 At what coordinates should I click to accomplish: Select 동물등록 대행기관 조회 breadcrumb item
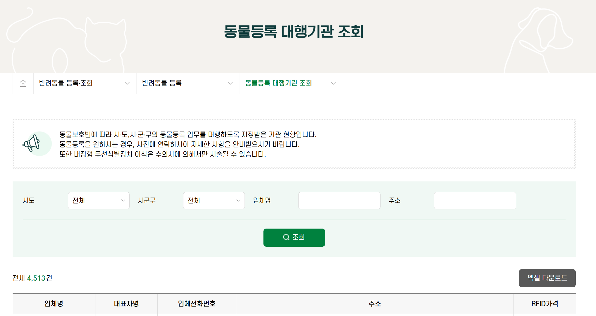[278, 83]
